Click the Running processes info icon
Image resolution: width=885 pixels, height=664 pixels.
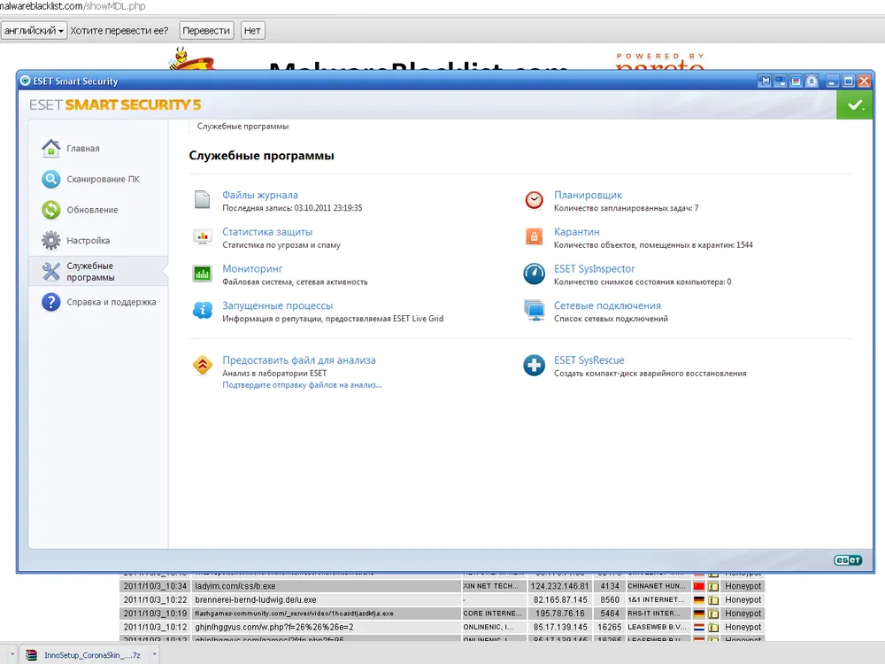pyautogui.click(x=204, y=311)
